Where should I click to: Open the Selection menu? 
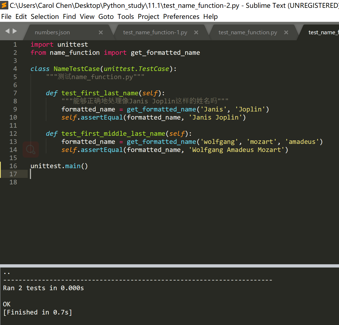point(45,17)
